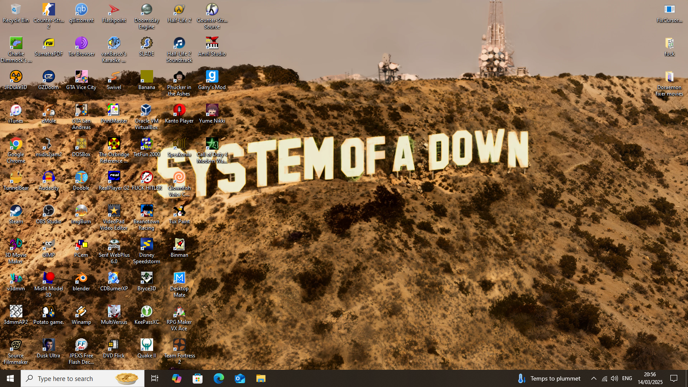Click the KeePassXC icon
Screen dimensions: 688x387
pos(147,315)
